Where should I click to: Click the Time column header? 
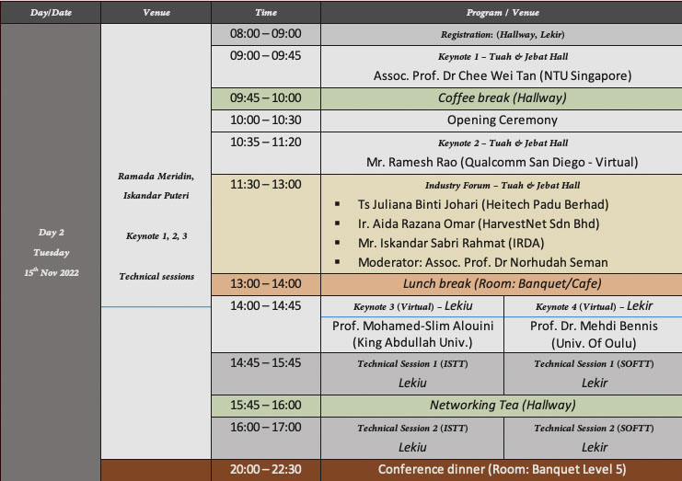click(265, 13)
